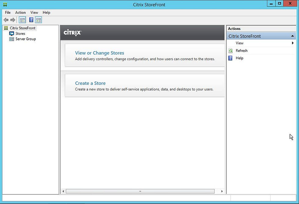
Task: Click the Citrix logo in the banner
Action: [73, 33]
